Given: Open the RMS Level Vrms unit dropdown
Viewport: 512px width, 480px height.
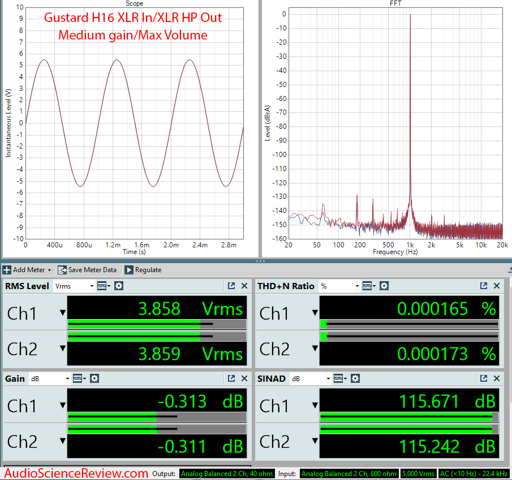Looking at the screenshot, I should pos(74,286).
